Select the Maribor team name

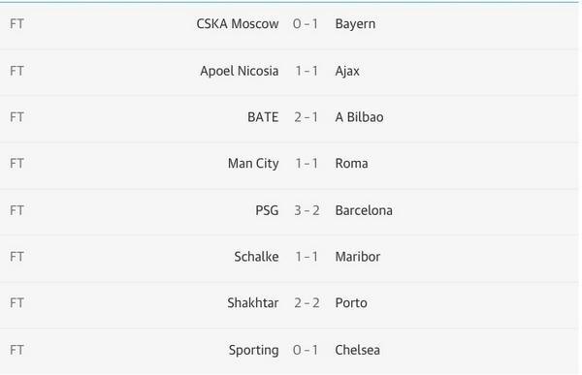358,257
